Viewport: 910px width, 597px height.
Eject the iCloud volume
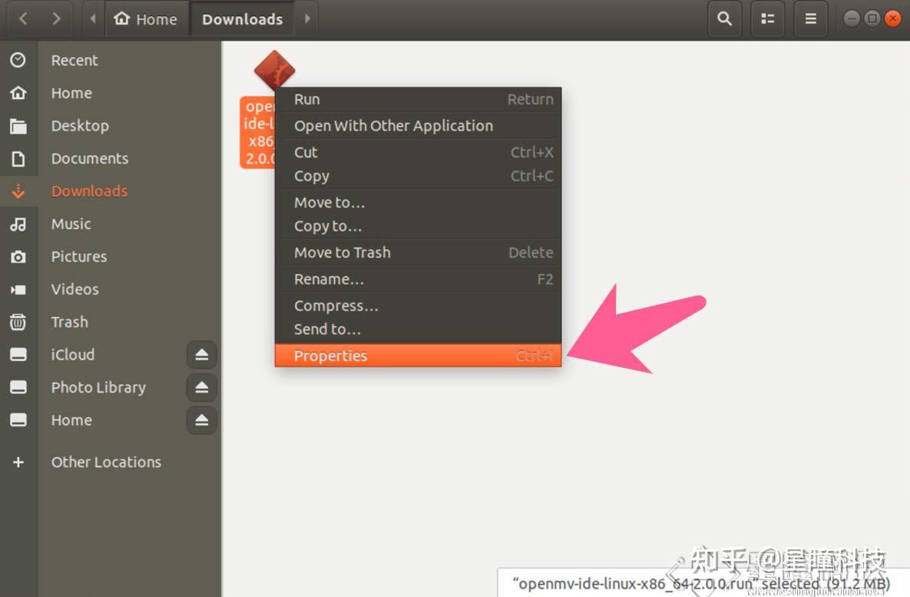pos(201,354)
